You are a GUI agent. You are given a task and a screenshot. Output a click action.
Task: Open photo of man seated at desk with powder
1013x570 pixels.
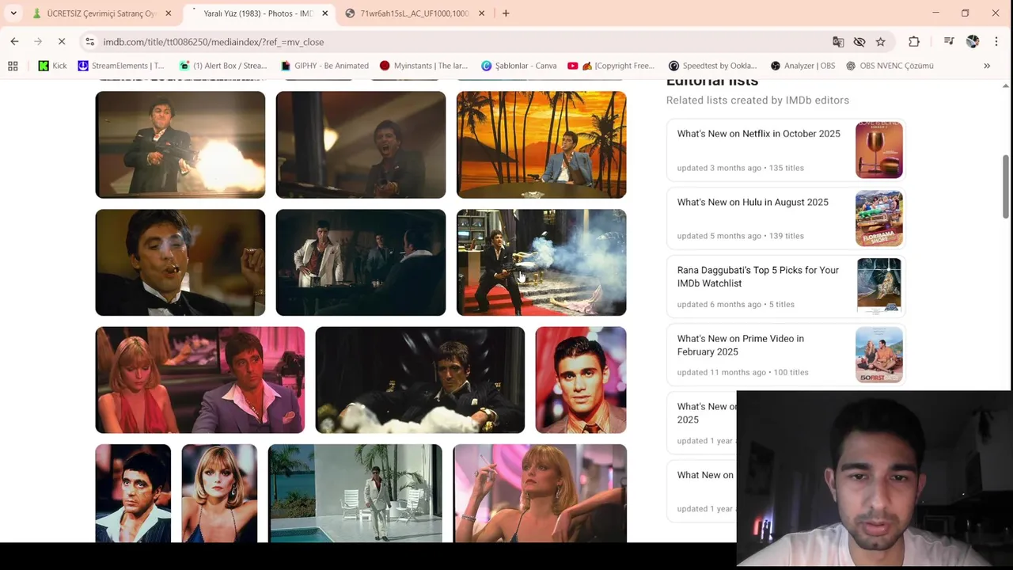(x=420, y=380)
